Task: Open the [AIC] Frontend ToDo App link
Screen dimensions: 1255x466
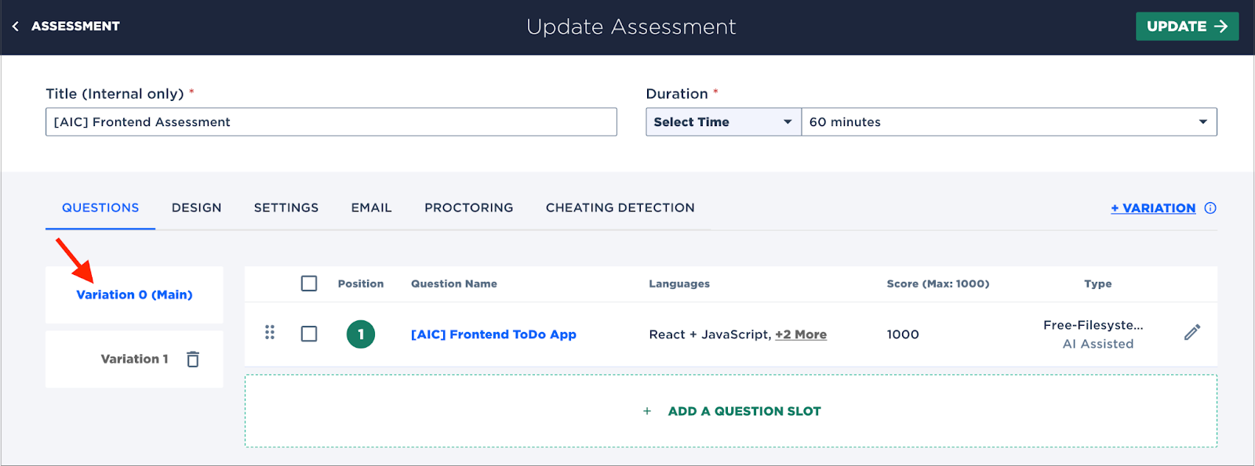Action: click(493, 334)
